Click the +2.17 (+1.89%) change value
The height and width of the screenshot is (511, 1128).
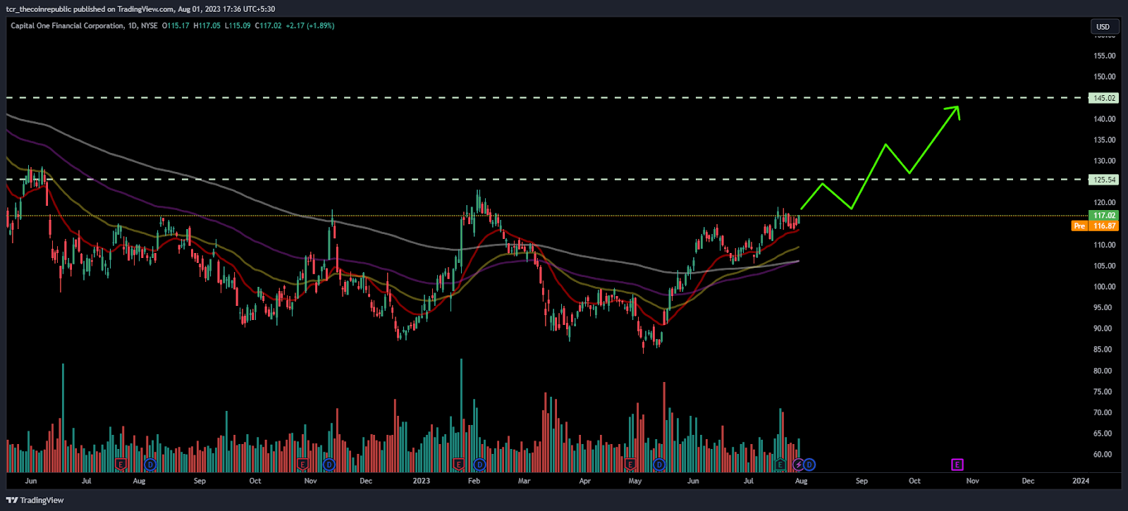coord(310,26)
